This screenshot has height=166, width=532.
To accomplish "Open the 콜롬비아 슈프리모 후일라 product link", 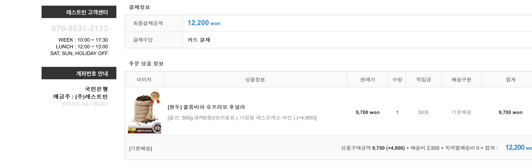I will 206,107.
